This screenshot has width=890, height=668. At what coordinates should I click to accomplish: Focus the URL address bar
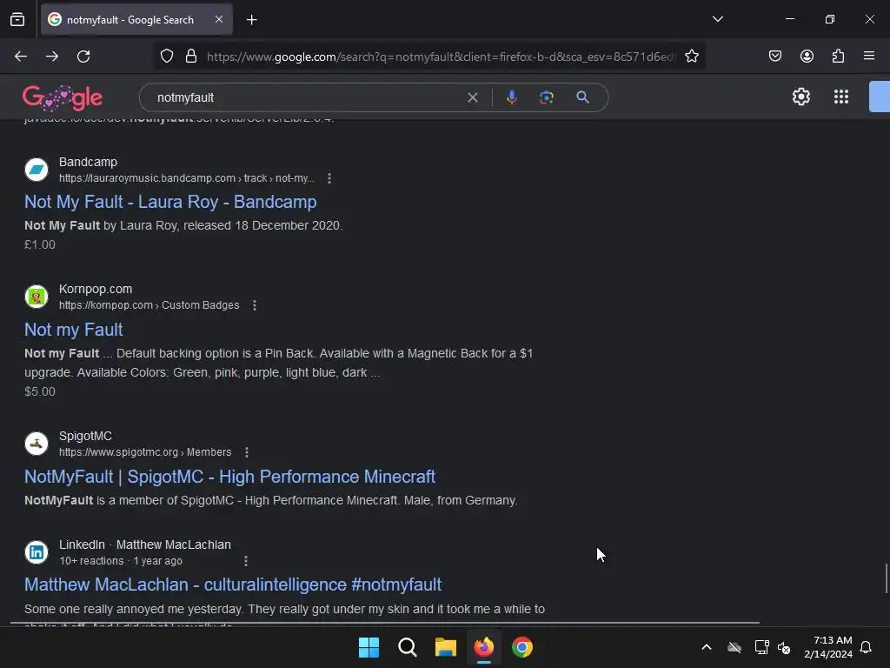tap(441, 57)
